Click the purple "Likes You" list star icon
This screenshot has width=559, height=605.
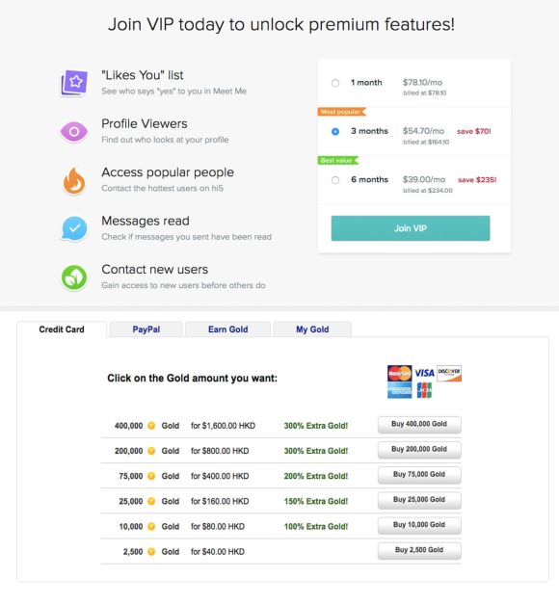point(74,83)
